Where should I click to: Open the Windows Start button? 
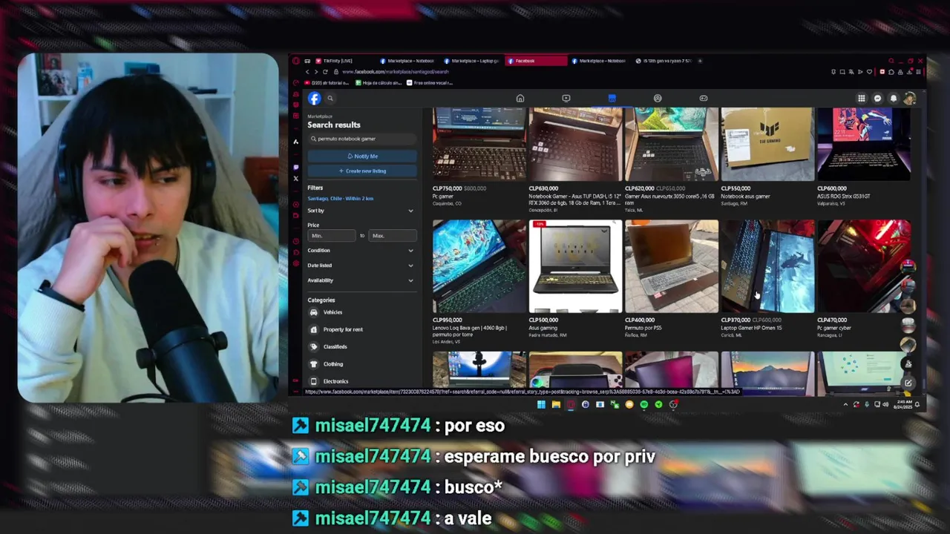541,404
